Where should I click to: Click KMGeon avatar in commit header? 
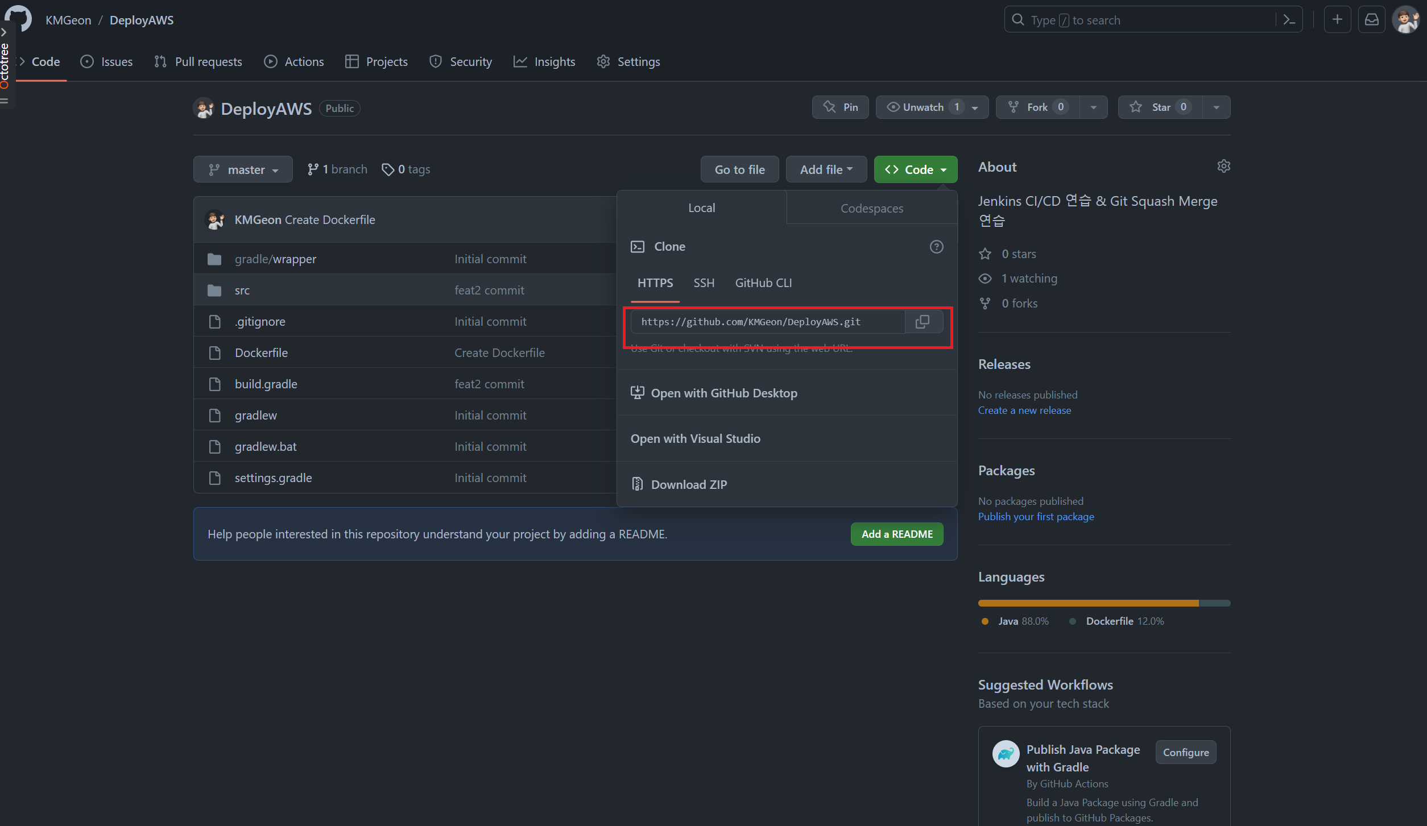pyautogui.click(x=215, y=219)
